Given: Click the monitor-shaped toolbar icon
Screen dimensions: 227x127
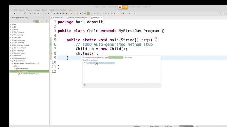Looking at the screenshot, I should point(25,13).
